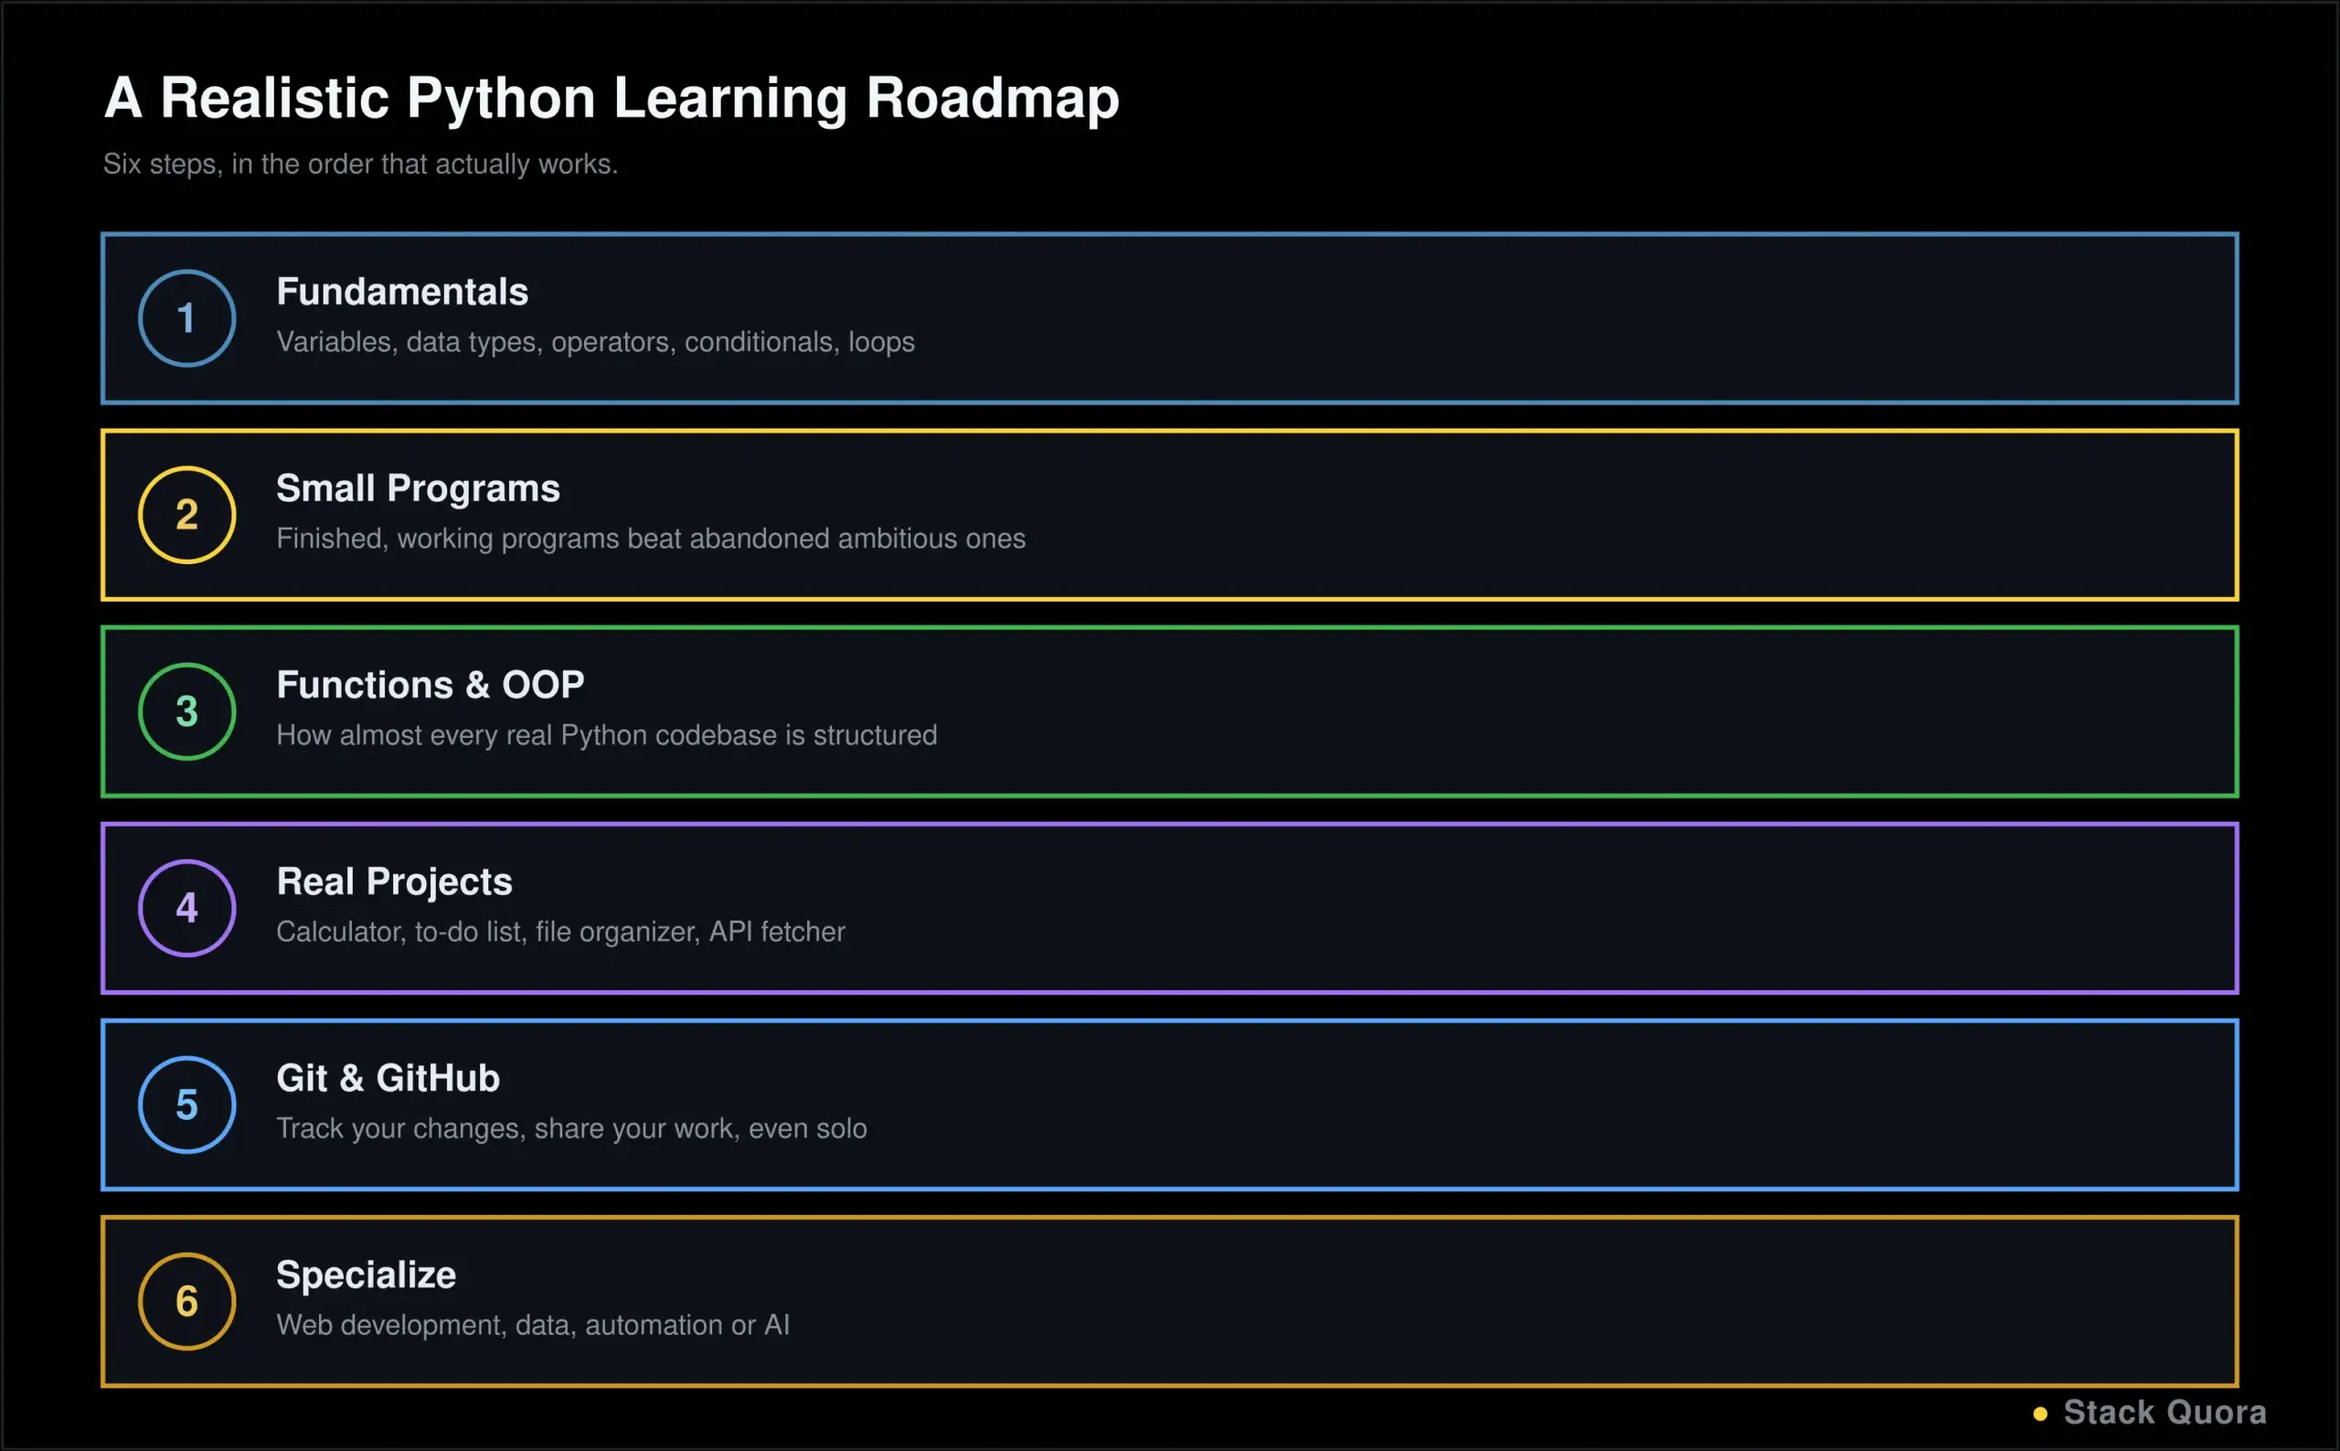Click 'Track your changes, share your work' text

(508, 1128)
